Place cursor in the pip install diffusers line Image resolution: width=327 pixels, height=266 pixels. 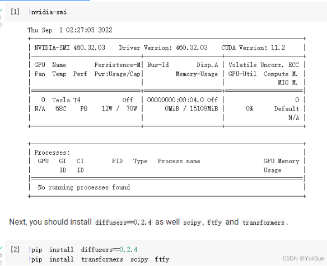tap(83, 249)
